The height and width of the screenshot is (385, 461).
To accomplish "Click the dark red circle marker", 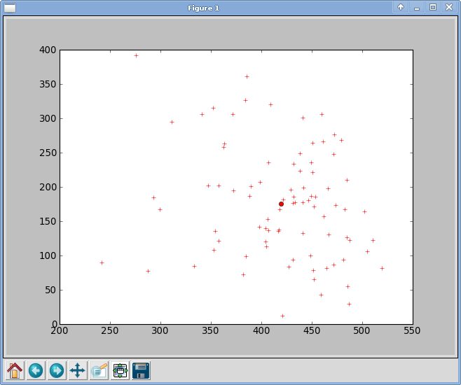I will tap(281, 204).
